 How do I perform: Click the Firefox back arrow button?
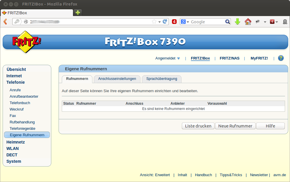tap(5, 22)
